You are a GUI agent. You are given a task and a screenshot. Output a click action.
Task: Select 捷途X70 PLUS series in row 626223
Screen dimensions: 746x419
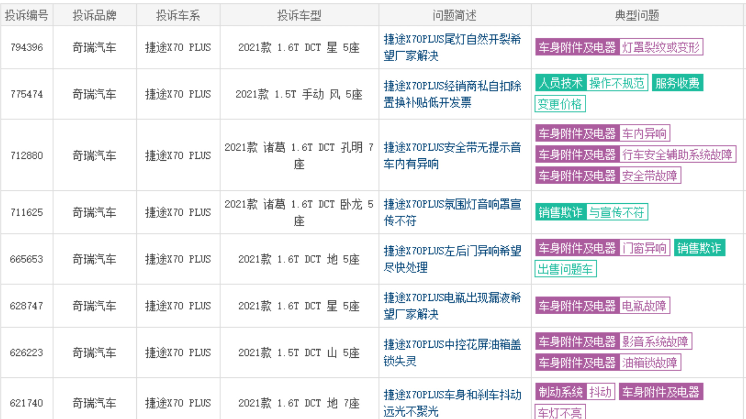point(178,353)
